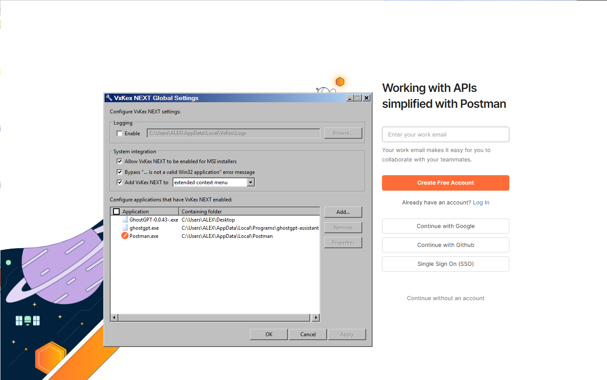The height and width of the screenshot is (380, 607).
Task: Click the list's left scroll arrow
Action: coord(114,318)
